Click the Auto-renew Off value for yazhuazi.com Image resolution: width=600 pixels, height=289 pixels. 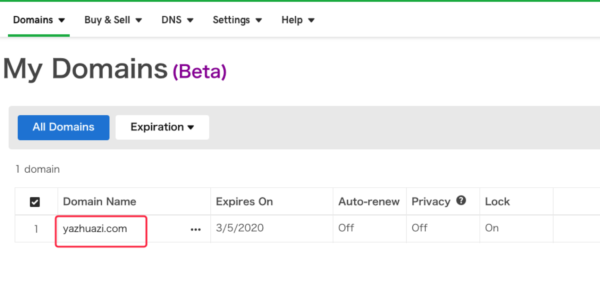point(346,228)
